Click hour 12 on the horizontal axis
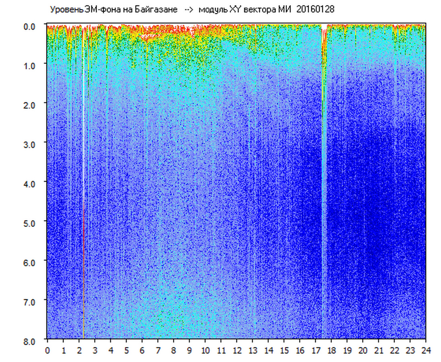 [x=237, y=350]
